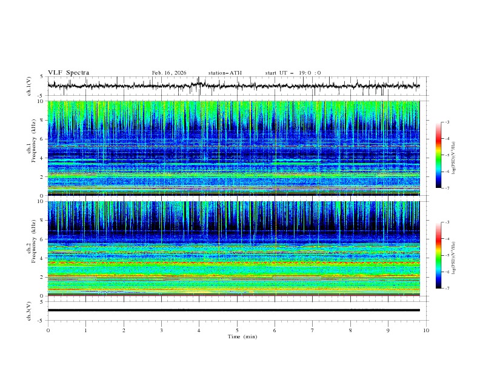
Task: Click the "-7" tick on ch.1 colorbar
Action: coord(447,188)
